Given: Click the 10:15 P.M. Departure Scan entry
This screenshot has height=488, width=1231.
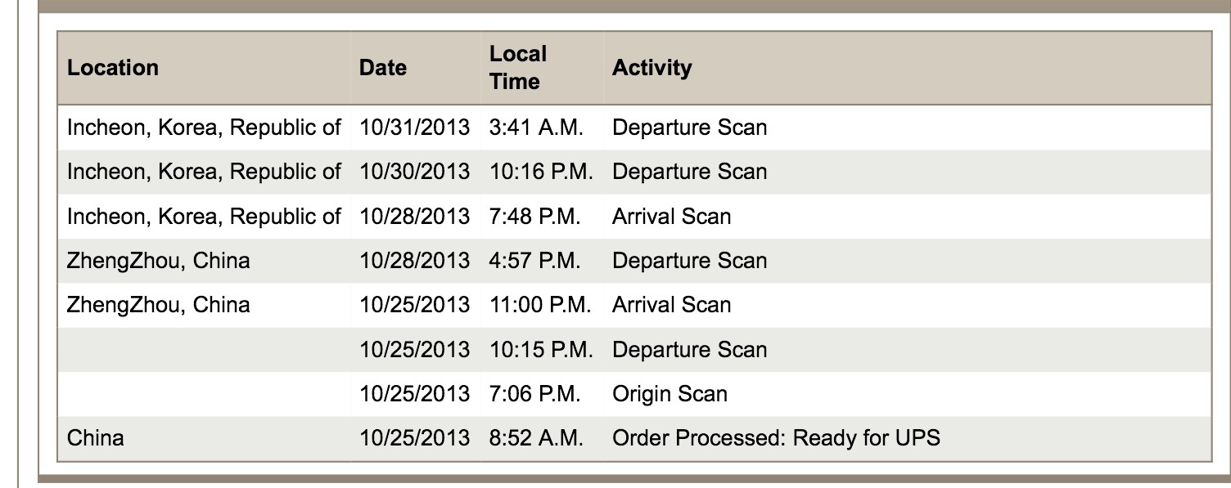Looking at the screenshot, I should click(x=689, y=349).
